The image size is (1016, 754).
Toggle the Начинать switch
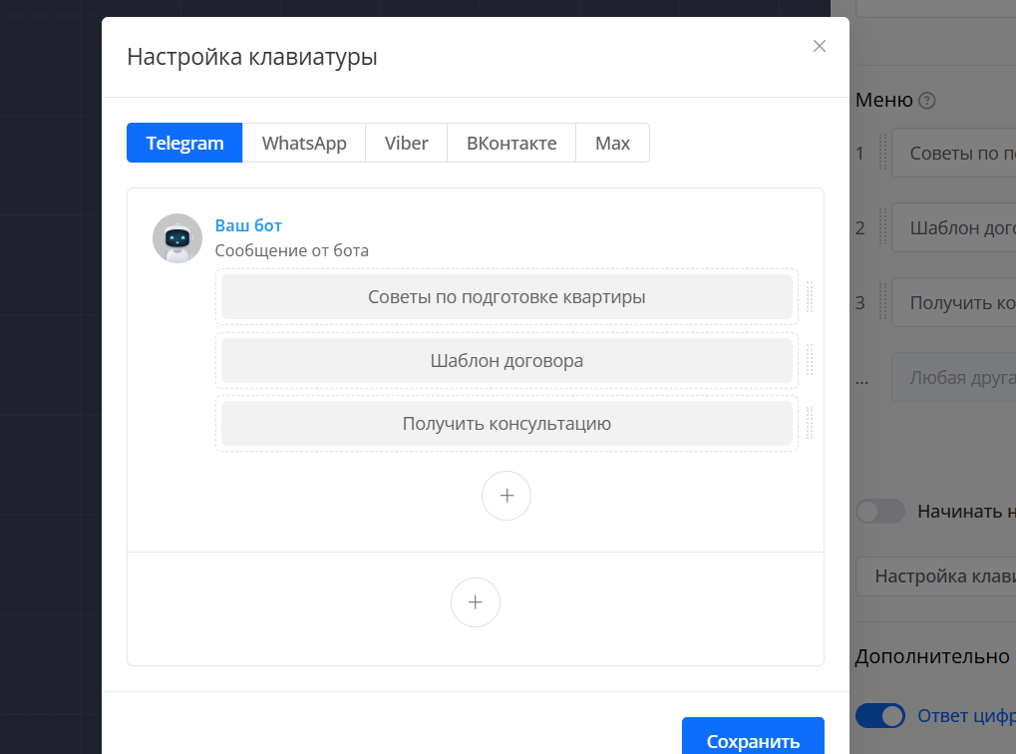click(879, 512)
